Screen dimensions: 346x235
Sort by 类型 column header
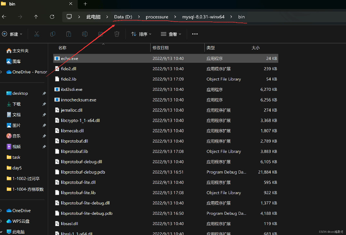211,48
